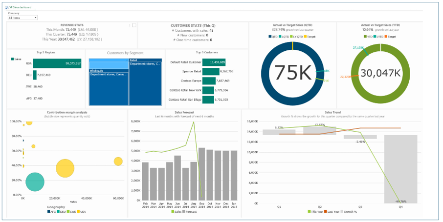Toggle the QTD legend marker
This screenshot has width=443, height=222.
[270, 37]
